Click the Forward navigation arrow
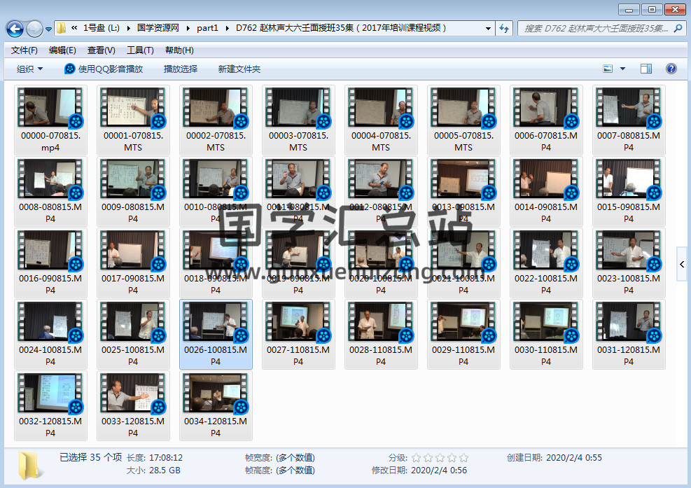This screenshot has width=691, height=488. point(34,29)
